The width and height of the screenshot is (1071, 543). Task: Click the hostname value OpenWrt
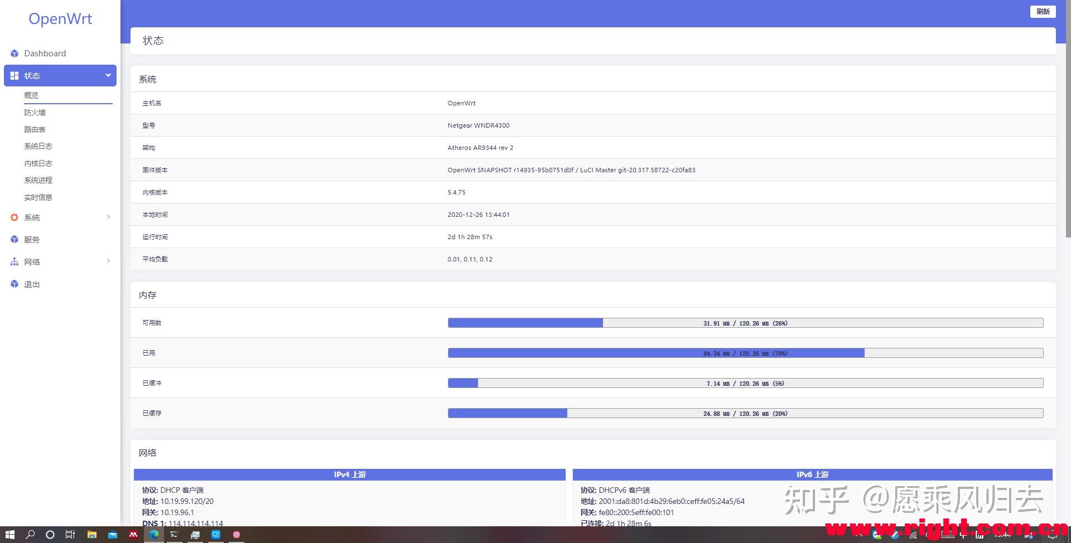461,103
